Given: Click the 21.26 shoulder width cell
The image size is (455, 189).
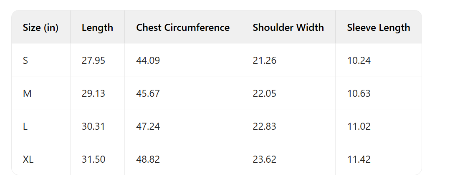Looking at the screenshot, I should pyautogui.click(x=264, y=60).
